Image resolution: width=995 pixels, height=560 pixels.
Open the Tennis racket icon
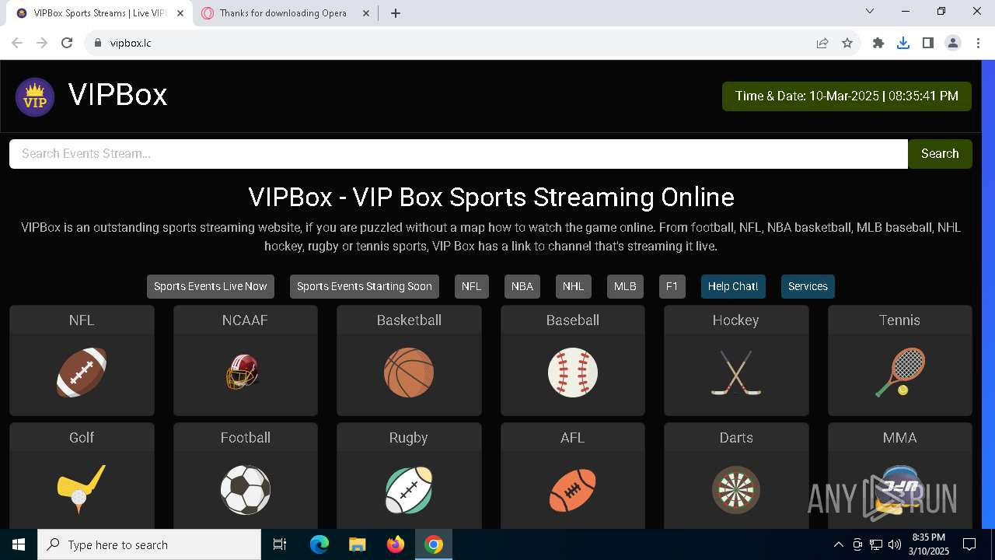click(900, 373)
